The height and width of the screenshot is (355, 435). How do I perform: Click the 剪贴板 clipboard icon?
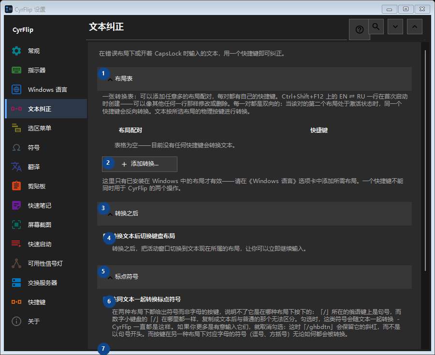coord(16,186)
